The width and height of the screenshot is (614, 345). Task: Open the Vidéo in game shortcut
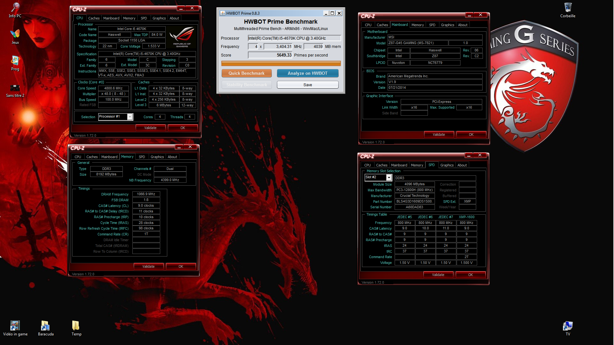coord(15,328)
